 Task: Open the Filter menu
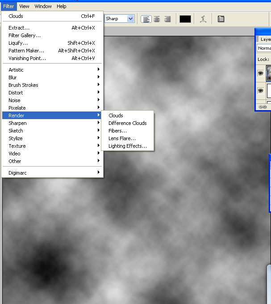pos(8,6)
